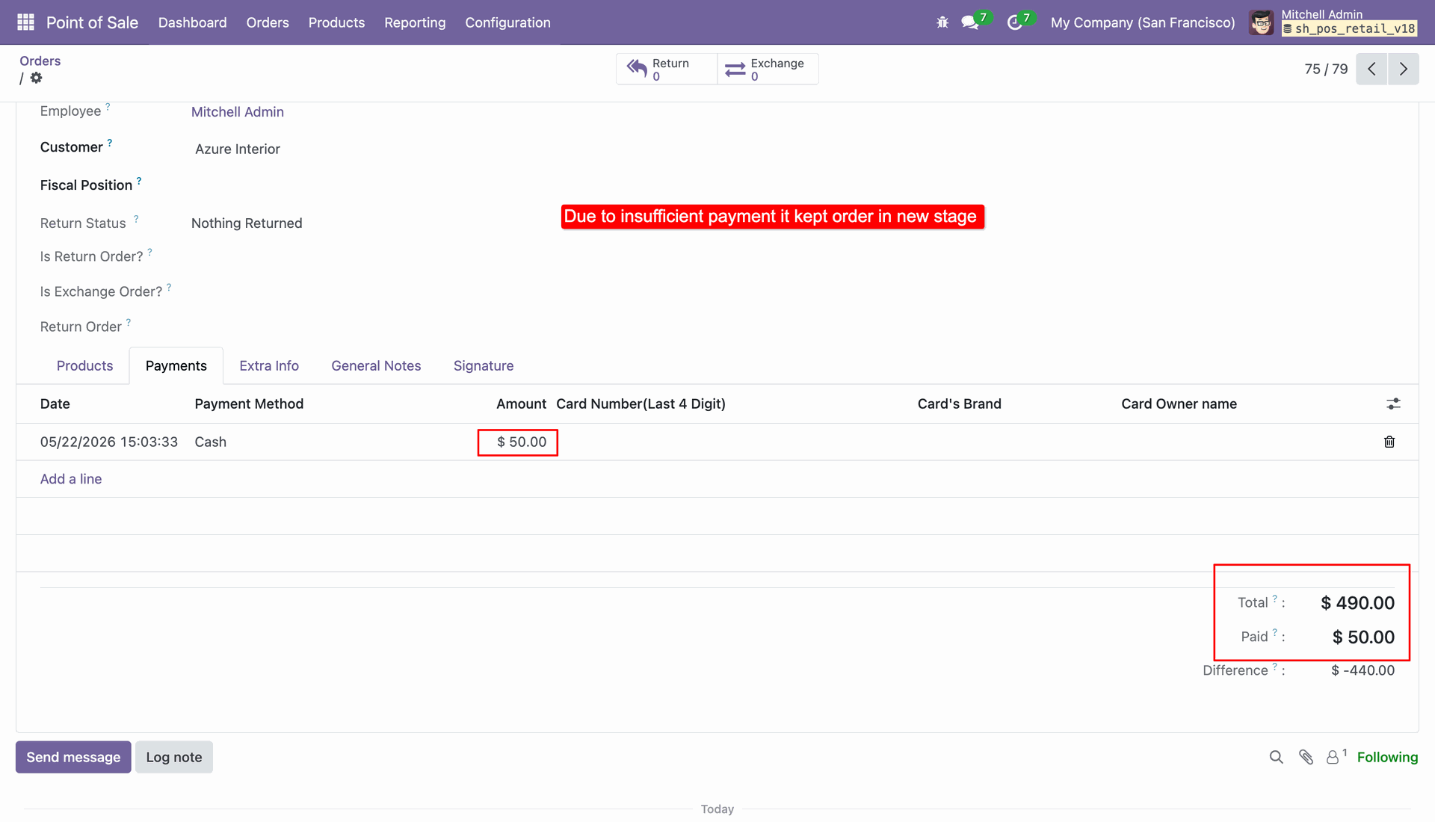This screenshot has height=822, width=1435.
Task: Click the Cash payment method cell
Action: (210, 442)
